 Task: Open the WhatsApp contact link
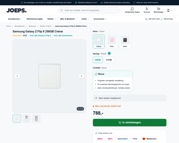[167, 19]
